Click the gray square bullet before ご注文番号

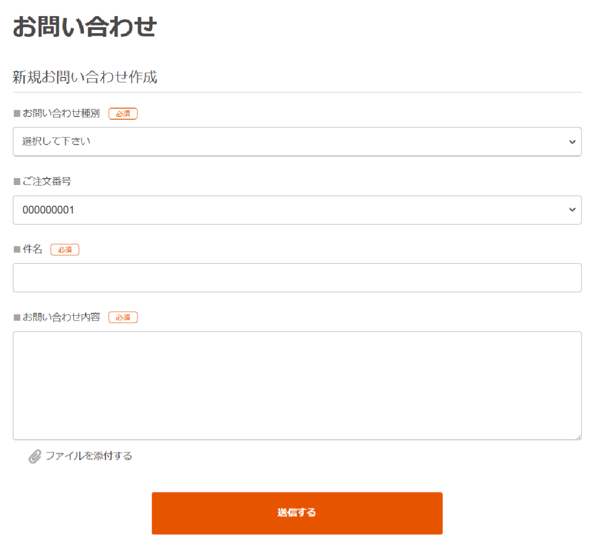click(x=17, y=181)
